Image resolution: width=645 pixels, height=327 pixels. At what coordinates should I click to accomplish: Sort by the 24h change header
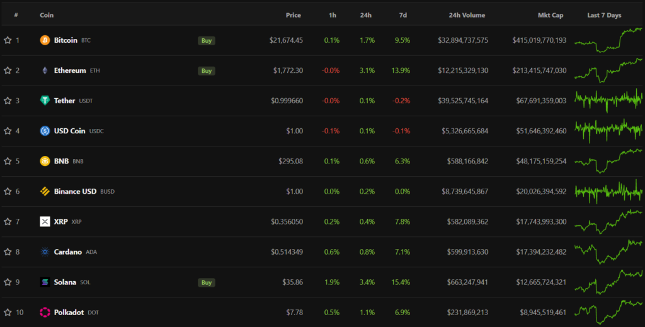tap(366, 15)
